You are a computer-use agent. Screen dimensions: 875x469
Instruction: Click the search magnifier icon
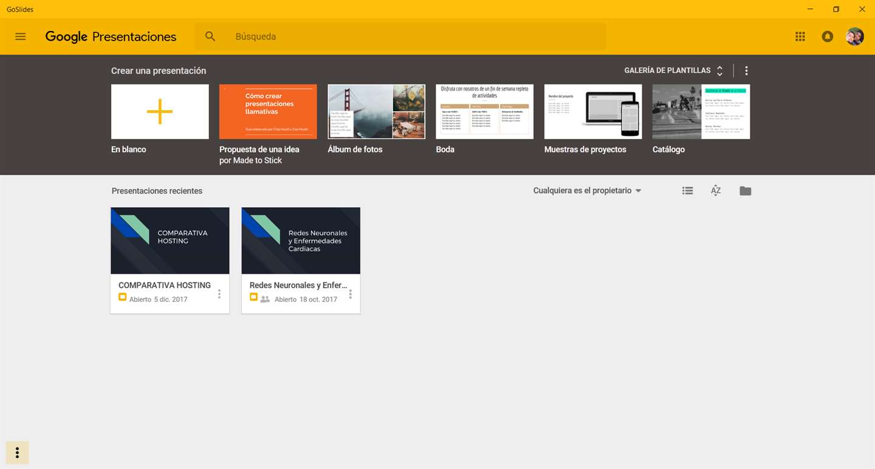point(210,36)
